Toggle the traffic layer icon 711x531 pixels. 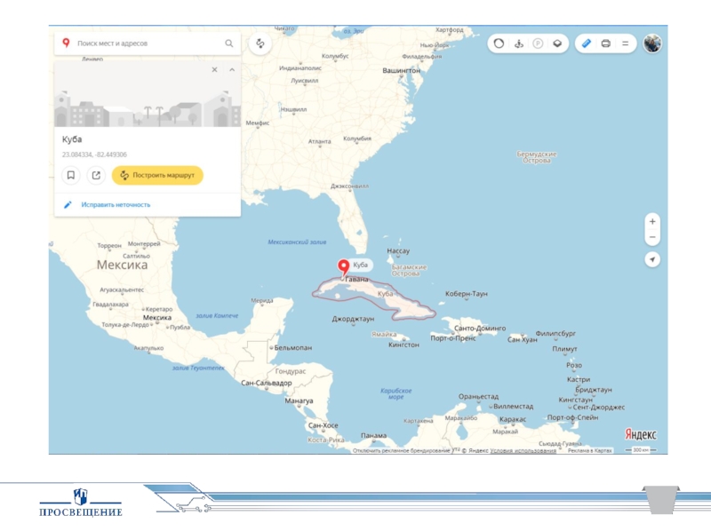coord(499,43)
